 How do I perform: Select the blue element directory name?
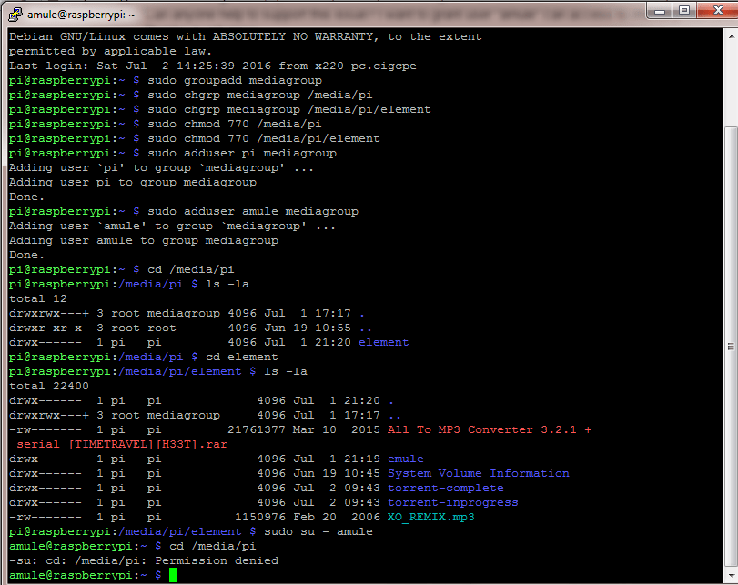(383, 341)
